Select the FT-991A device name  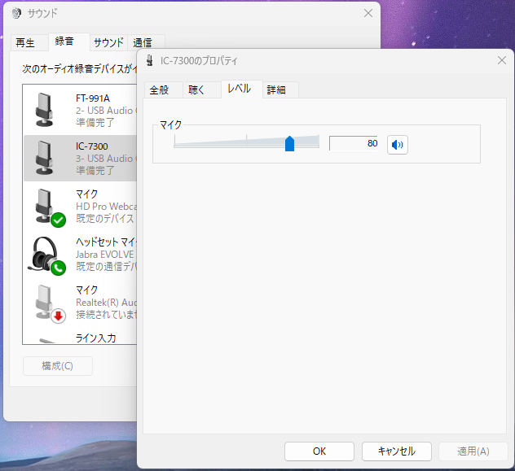coord(93,98)
